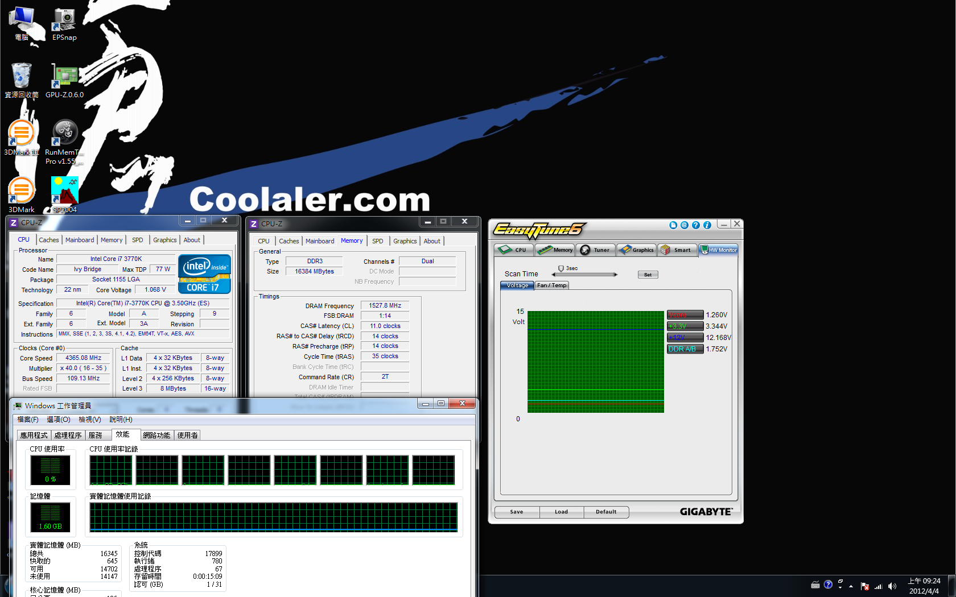The image size is (956, 597).
Task: Open SPD tab in right CPU-Z window
Action: [378, 241]
